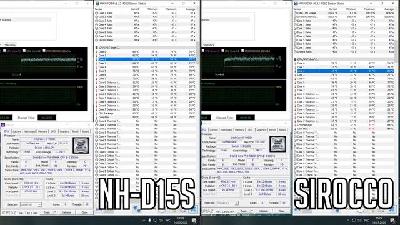
Task: Click the Intel Core i9 logo in left CPU-Z
Action: 81,145
